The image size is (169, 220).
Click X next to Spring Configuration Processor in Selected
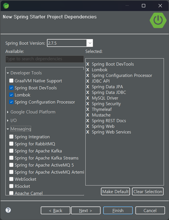pyautogui.click(x=88, y=76)
